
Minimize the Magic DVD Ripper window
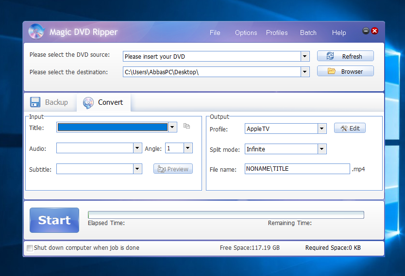(x=366, y=31)
